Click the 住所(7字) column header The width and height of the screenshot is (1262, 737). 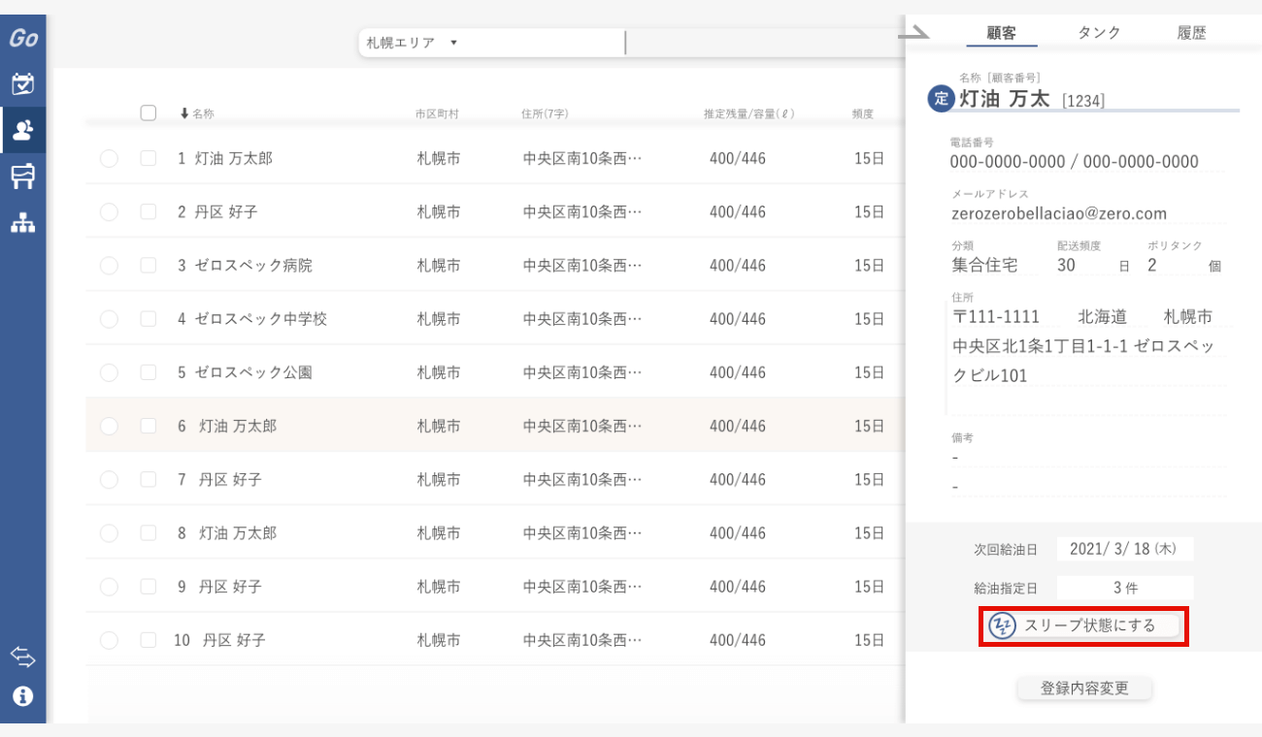[545, 113]
